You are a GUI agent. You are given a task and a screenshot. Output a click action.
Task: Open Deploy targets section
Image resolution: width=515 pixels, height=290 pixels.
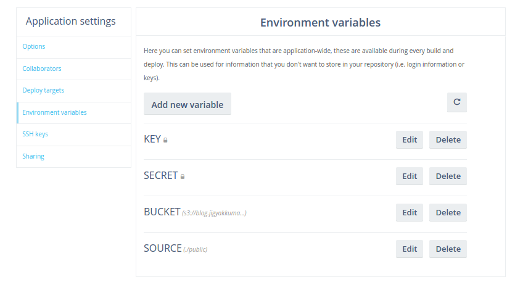pos(43,91)
